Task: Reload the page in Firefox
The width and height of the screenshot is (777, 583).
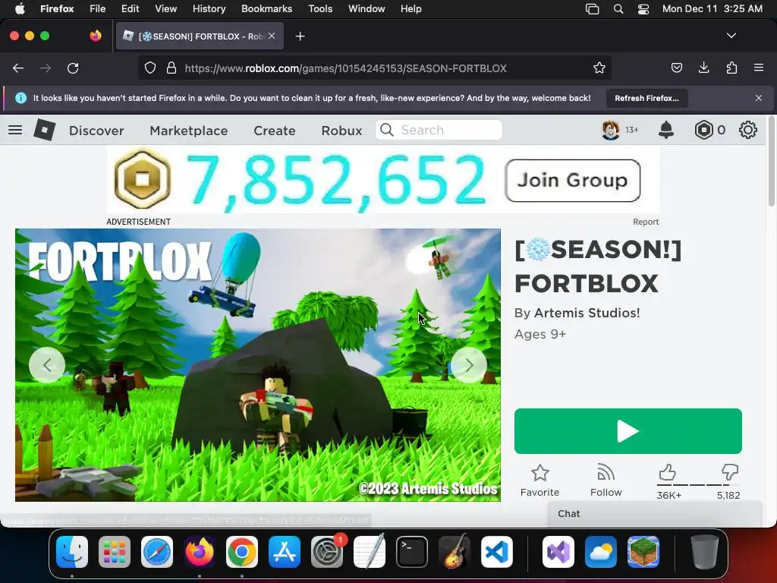Action: pos(73,68)
